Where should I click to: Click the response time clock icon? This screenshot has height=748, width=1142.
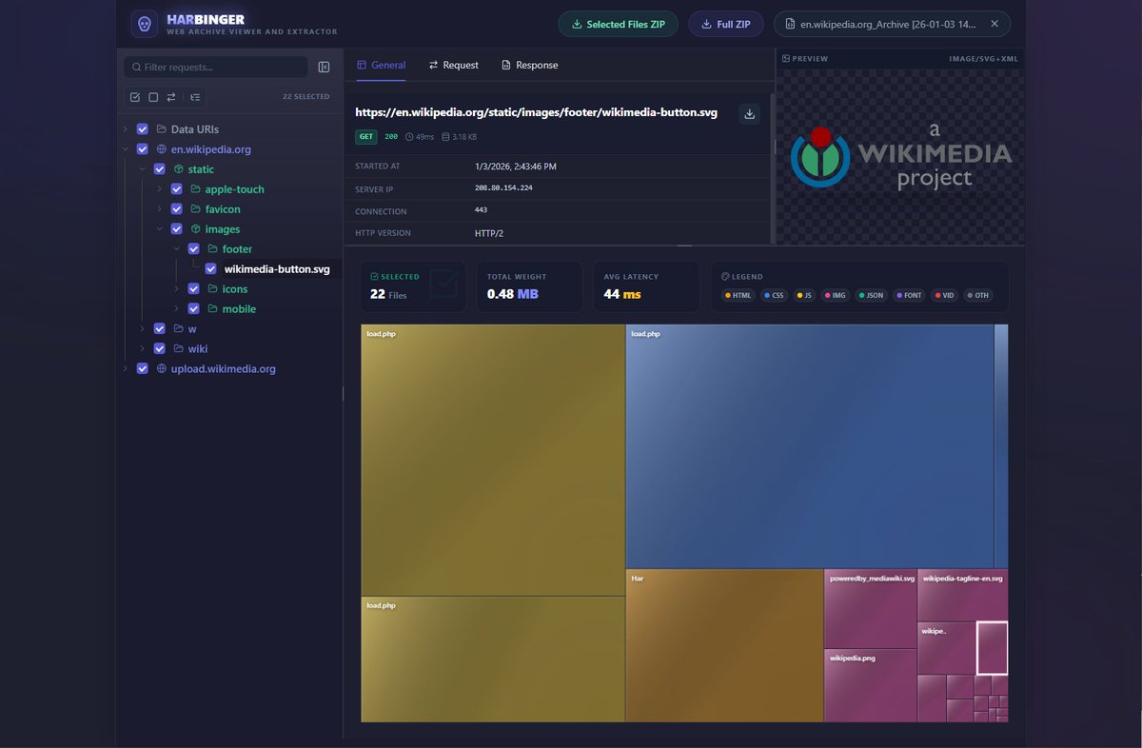click(x=409, y=137)
